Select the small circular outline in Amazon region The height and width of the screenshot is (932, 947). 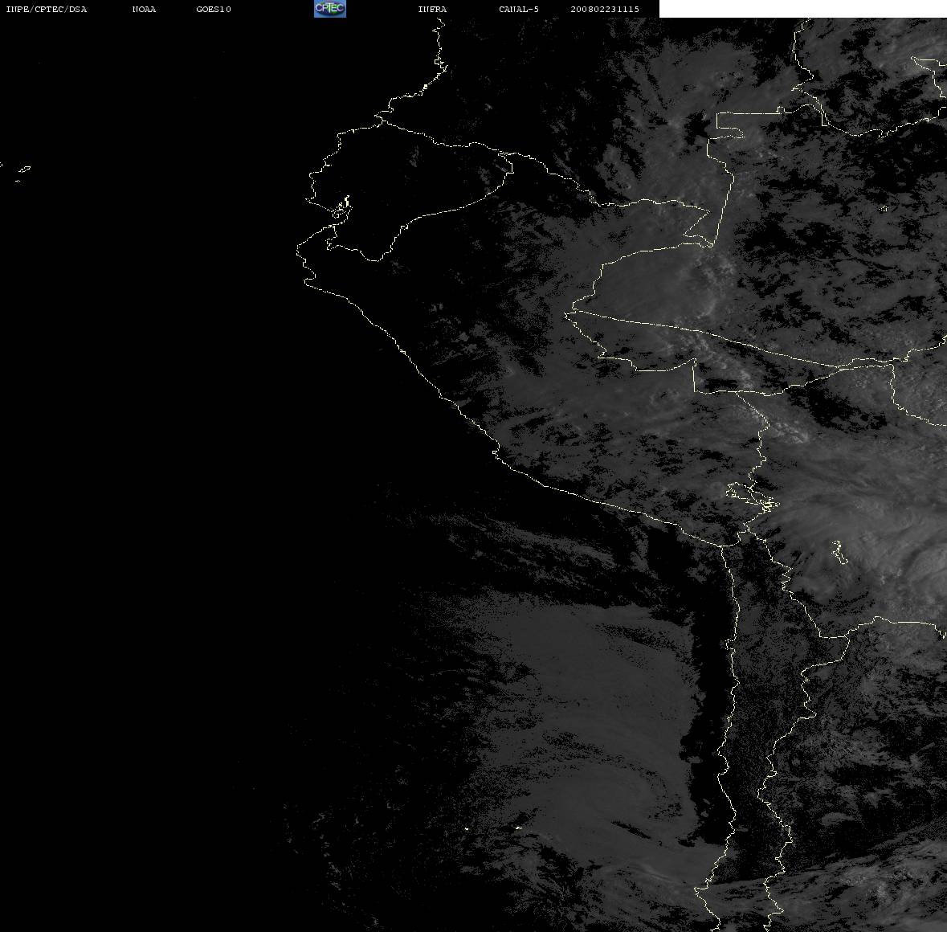(884, 209)
